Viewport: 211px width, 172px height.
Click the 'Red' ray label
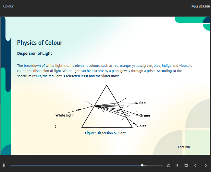143,103
